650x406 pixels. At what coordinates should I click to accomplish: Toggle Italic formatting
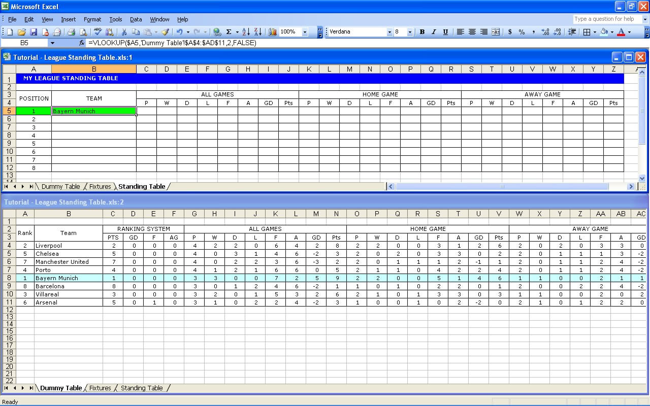click(434, 32)
